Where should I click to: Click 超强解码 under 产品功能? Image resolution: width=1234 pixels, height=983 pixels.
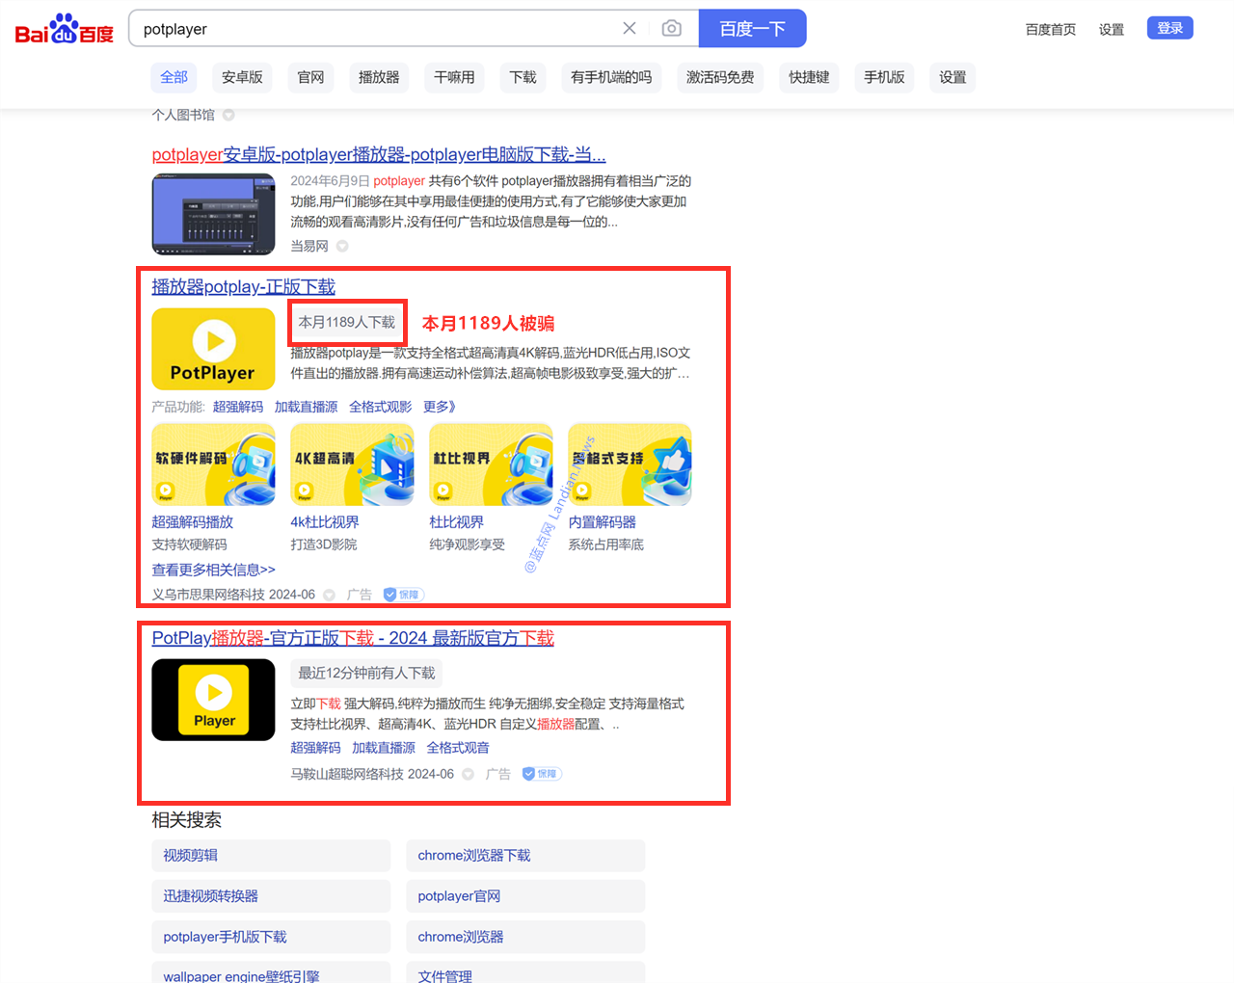238,407
